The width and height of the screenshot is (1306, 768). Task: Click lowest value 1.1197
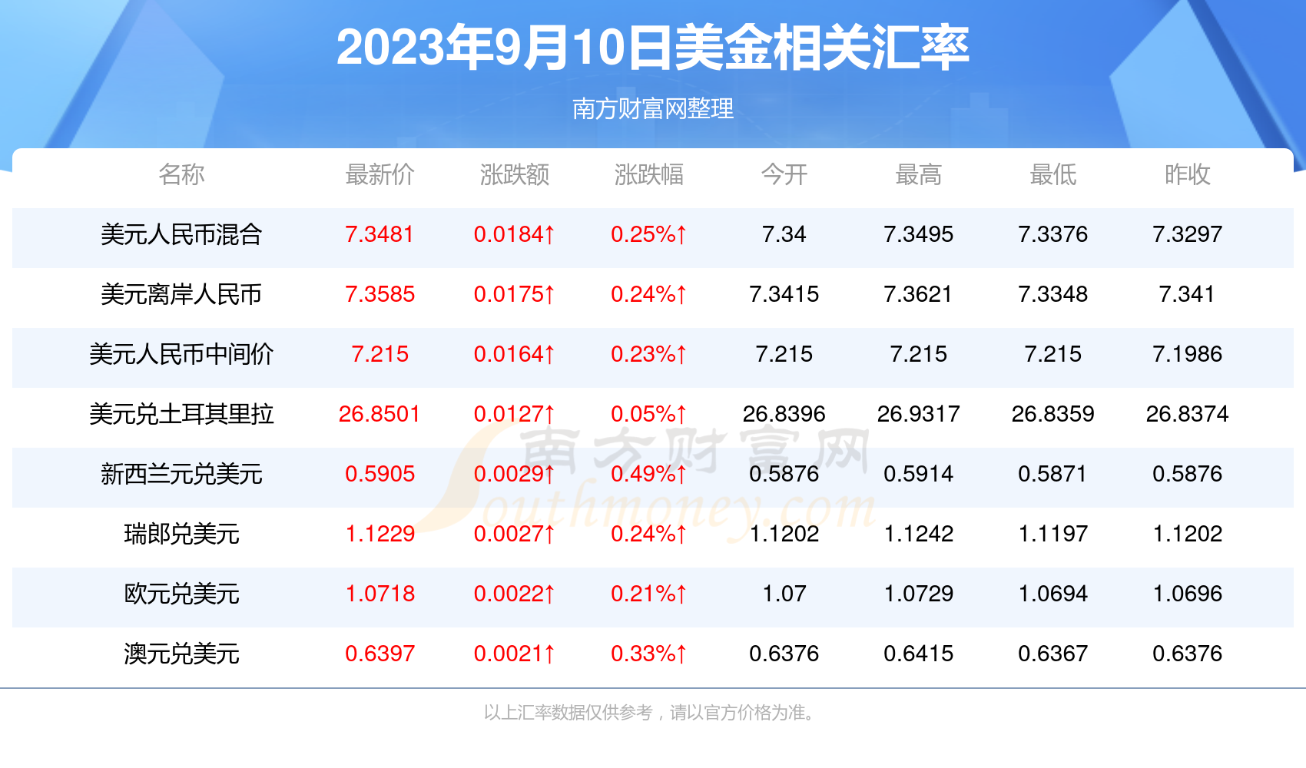[1053, 534]
